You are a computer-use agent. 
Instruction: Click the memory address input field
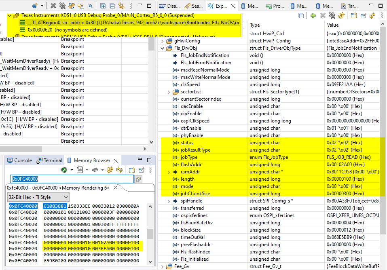[x=72, y=179]
